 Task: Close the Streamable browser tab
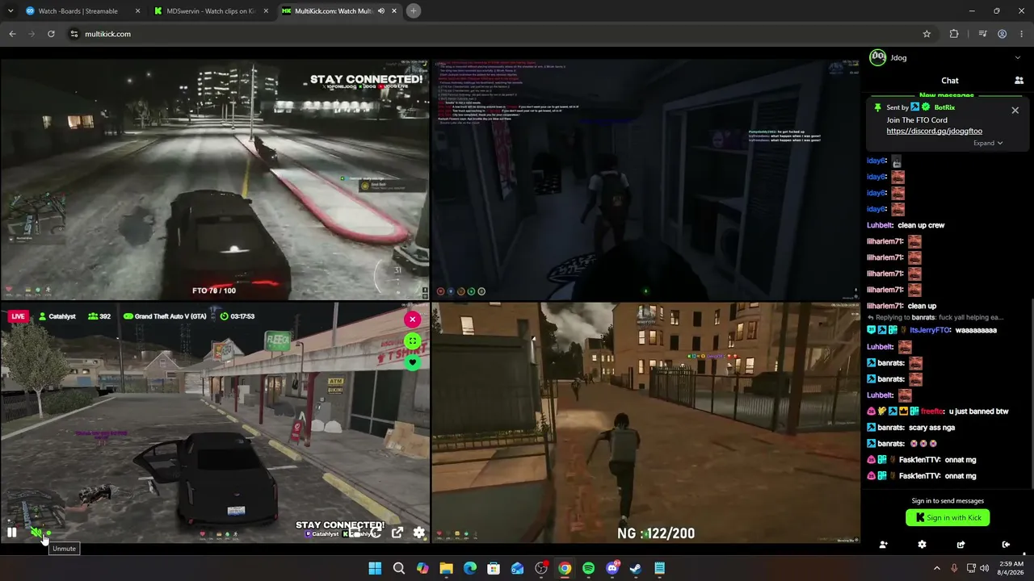coord(137,11)
